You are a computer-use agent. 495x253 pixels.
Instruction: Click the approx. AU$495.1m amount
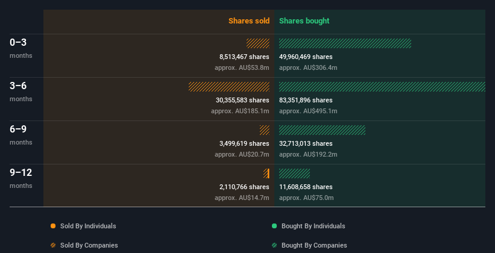click(308, 111)
